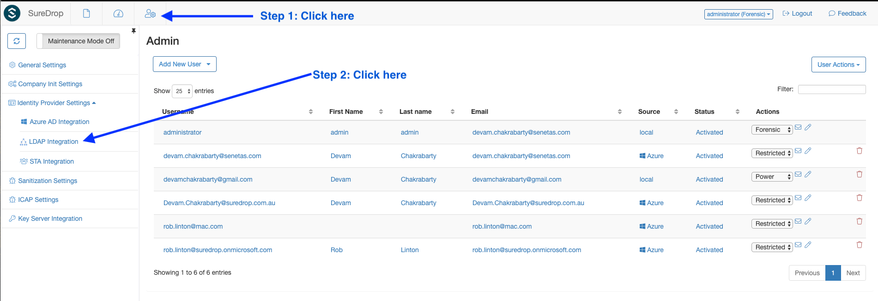Delete rob.linton@suredrop.onmicrosoft.com with trash icon
Image resolution: width=878 pixels, height=301 pixels.
pyautogui.click(x=860, y=245)
